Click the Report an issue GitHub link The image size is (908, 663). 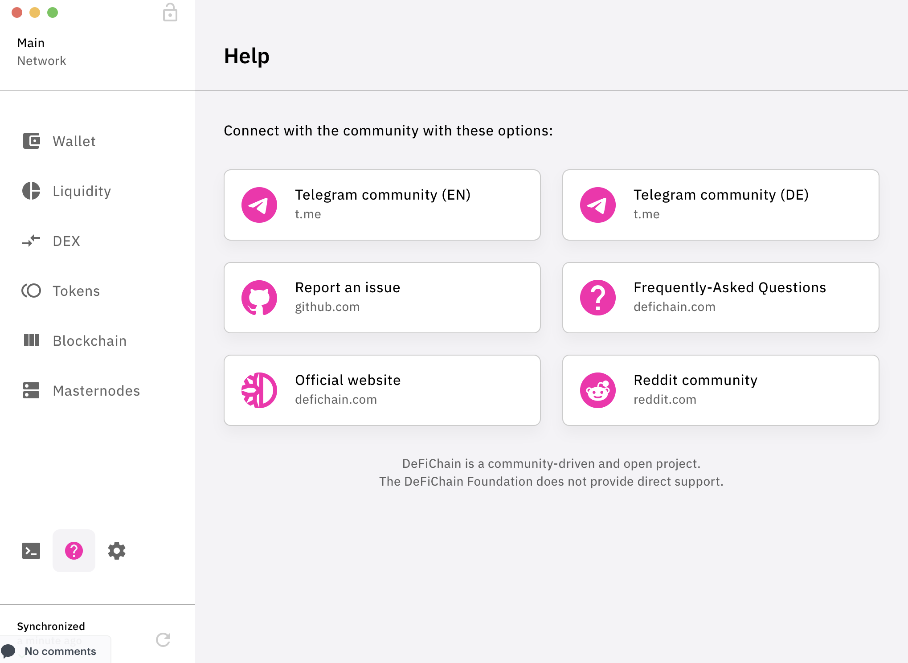click(382, 298)
